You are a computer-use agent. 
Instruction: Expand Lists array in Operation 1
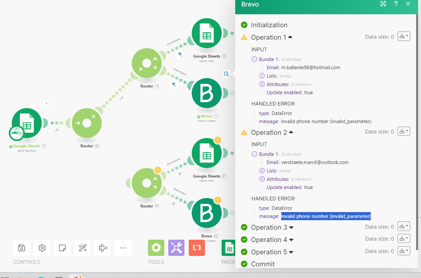tap(262, 76)
